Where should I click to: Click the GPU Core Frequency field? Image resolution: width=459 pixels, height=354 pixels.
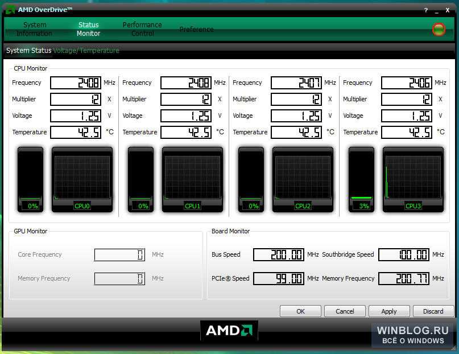pyautogui.click(x=119, y=254)
